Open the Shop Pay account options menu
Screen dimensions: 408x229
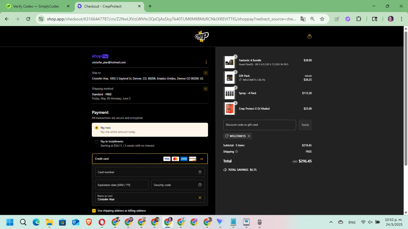click(206, 62)
